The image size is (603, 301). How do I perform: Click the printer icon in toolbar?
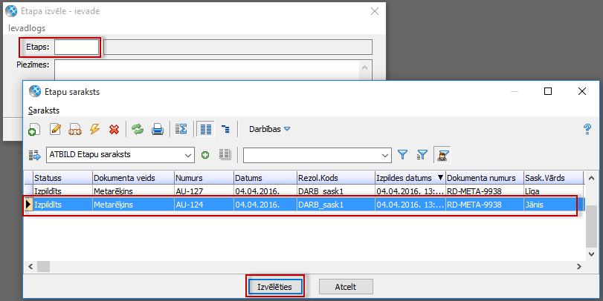[x=158, y=129]
